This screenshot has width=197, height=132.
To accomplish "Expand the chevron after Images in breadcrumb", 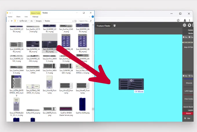I will 43,21.
